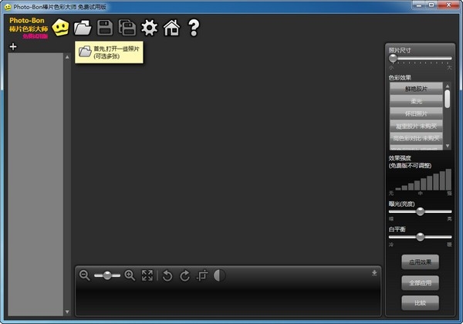The width and height of the screenshot is (463, 324).
Task: Click the single save disk icon
Action: click(105, 28)
